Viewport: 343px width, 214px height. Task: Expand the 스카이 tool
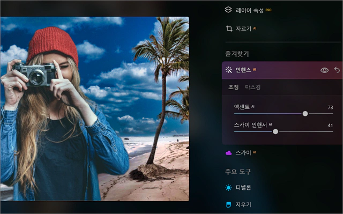[x=243, y=153]
